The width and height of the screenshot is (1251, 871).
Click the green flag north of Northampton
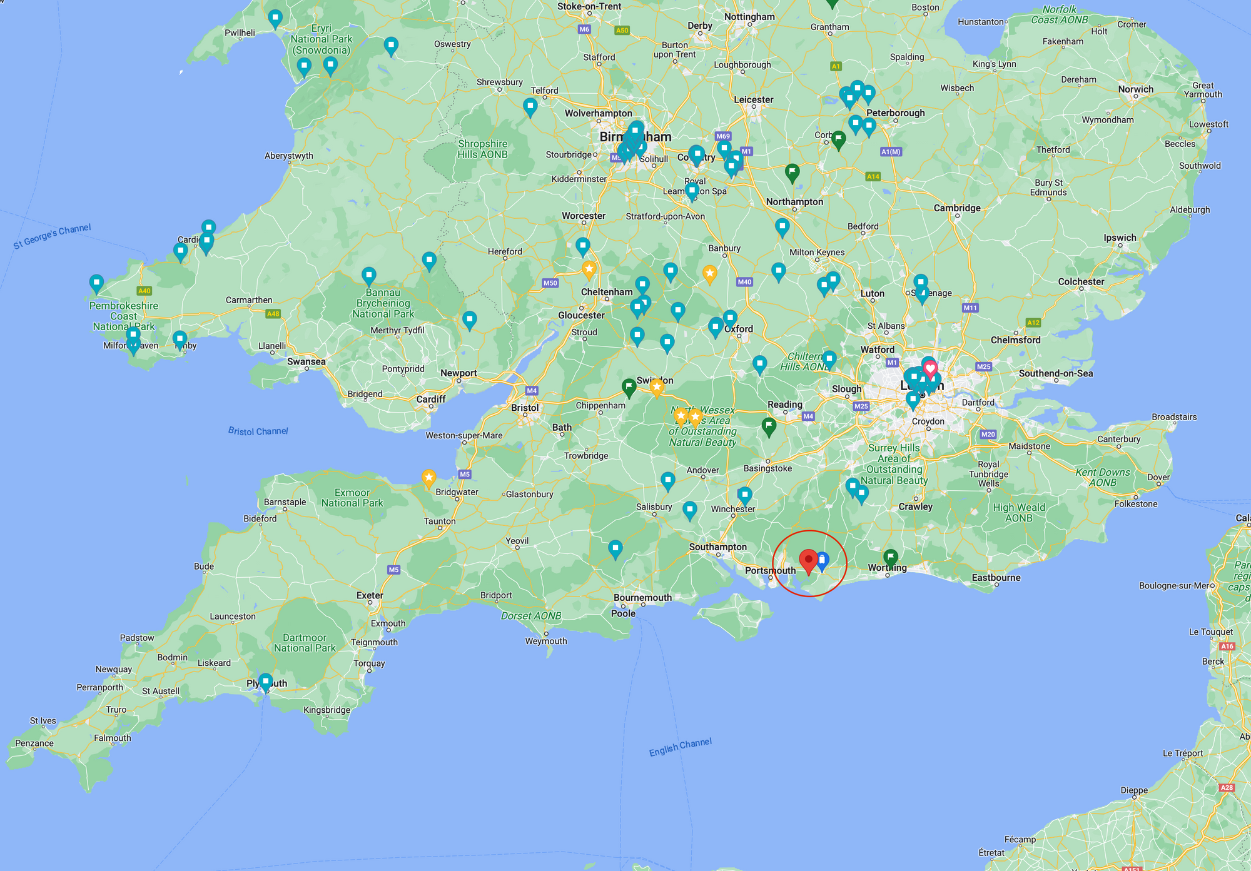792,171
